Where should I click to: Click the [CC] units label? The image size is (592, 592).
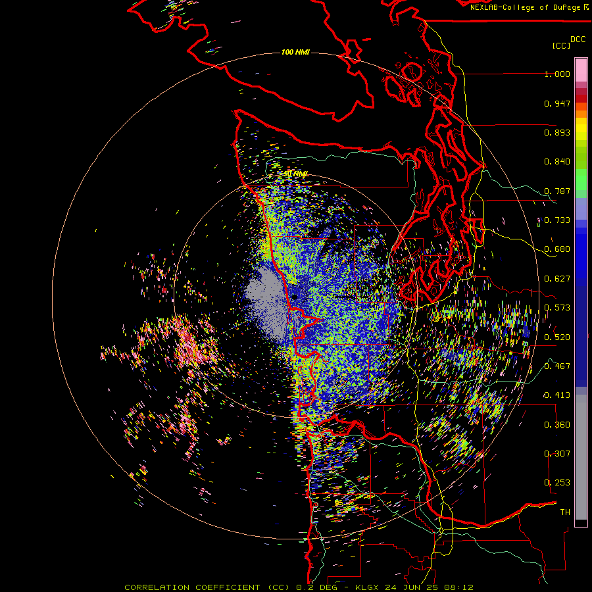coord(561,45)
